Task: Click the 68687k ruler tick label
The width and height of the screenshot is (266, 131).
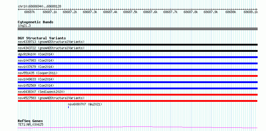Action: pos(30,12)
